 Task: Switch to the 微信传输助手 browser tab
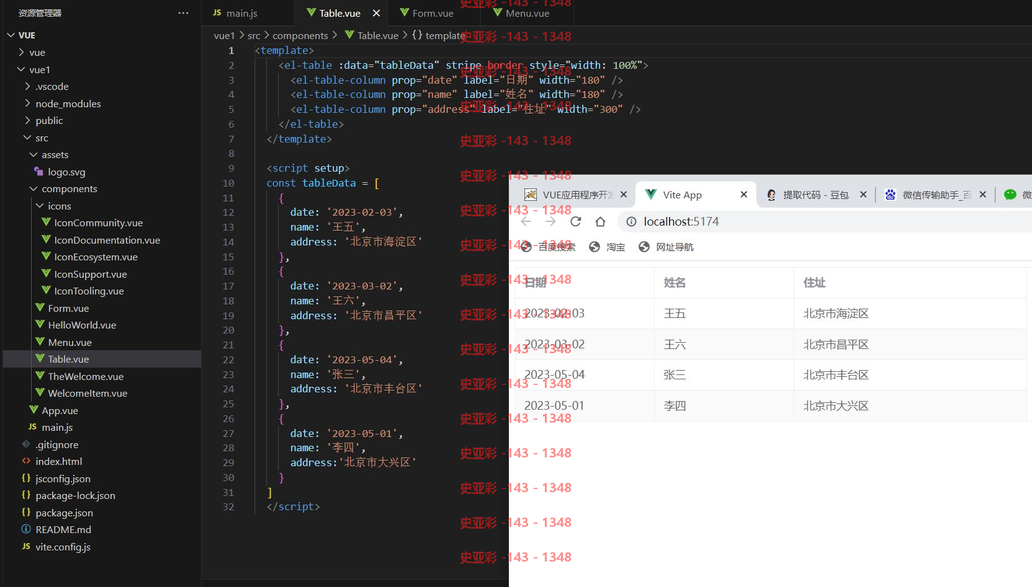pyautogui.click(x=937, y=195)
